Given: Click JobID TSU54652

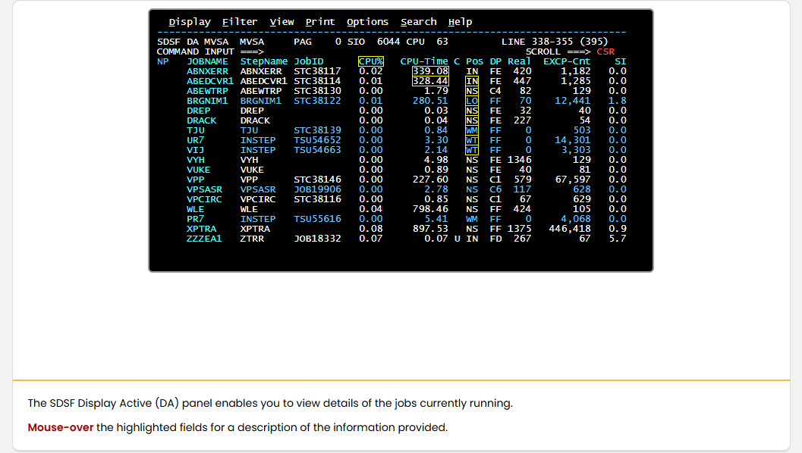Looking at the screenshot, I should tap(317, 140).
